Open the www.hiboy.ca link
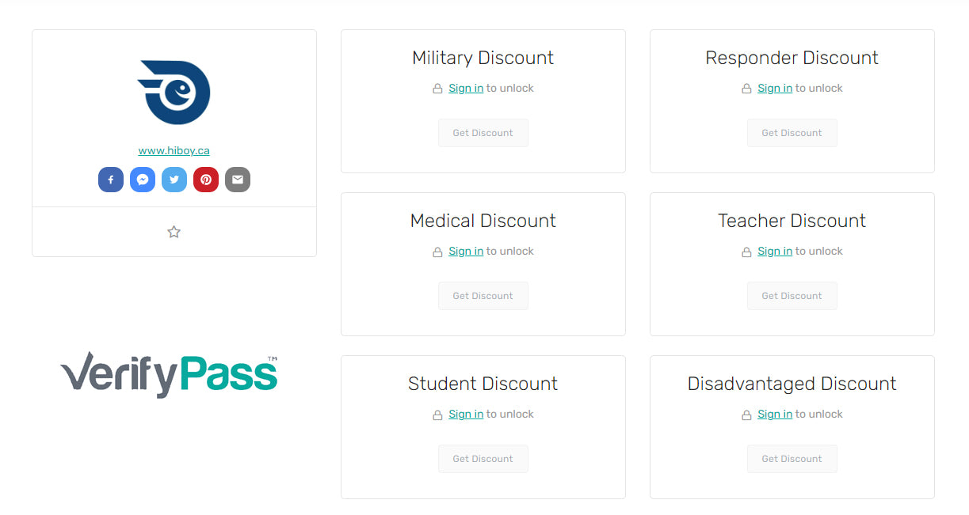This screenshot has width=969, height=515. (x=174, y=150)
